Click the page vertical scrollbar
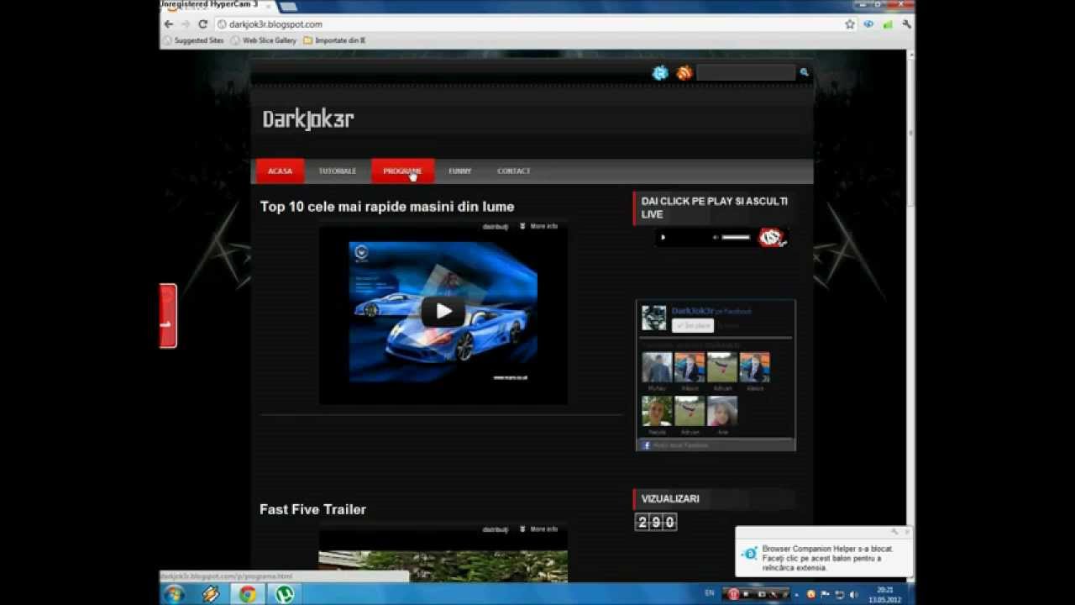This screenshot has height=605, width=1075. point(910,134)
